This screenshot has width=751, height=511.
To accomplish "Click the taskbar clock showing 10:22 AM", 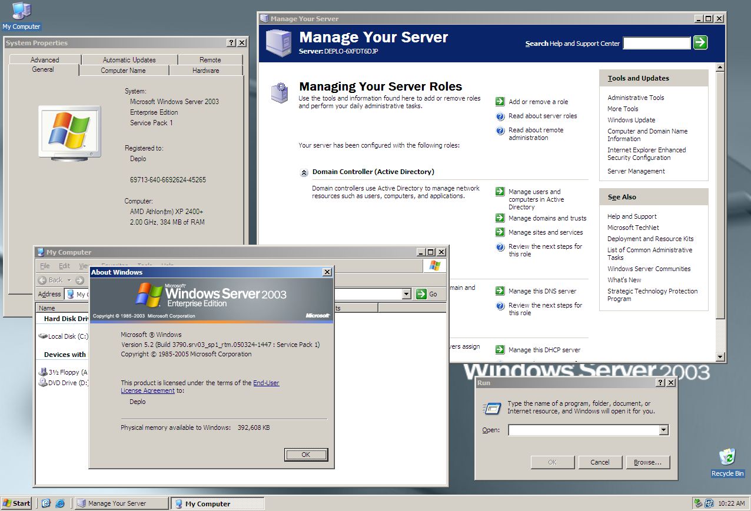I will tap(732, 503).
